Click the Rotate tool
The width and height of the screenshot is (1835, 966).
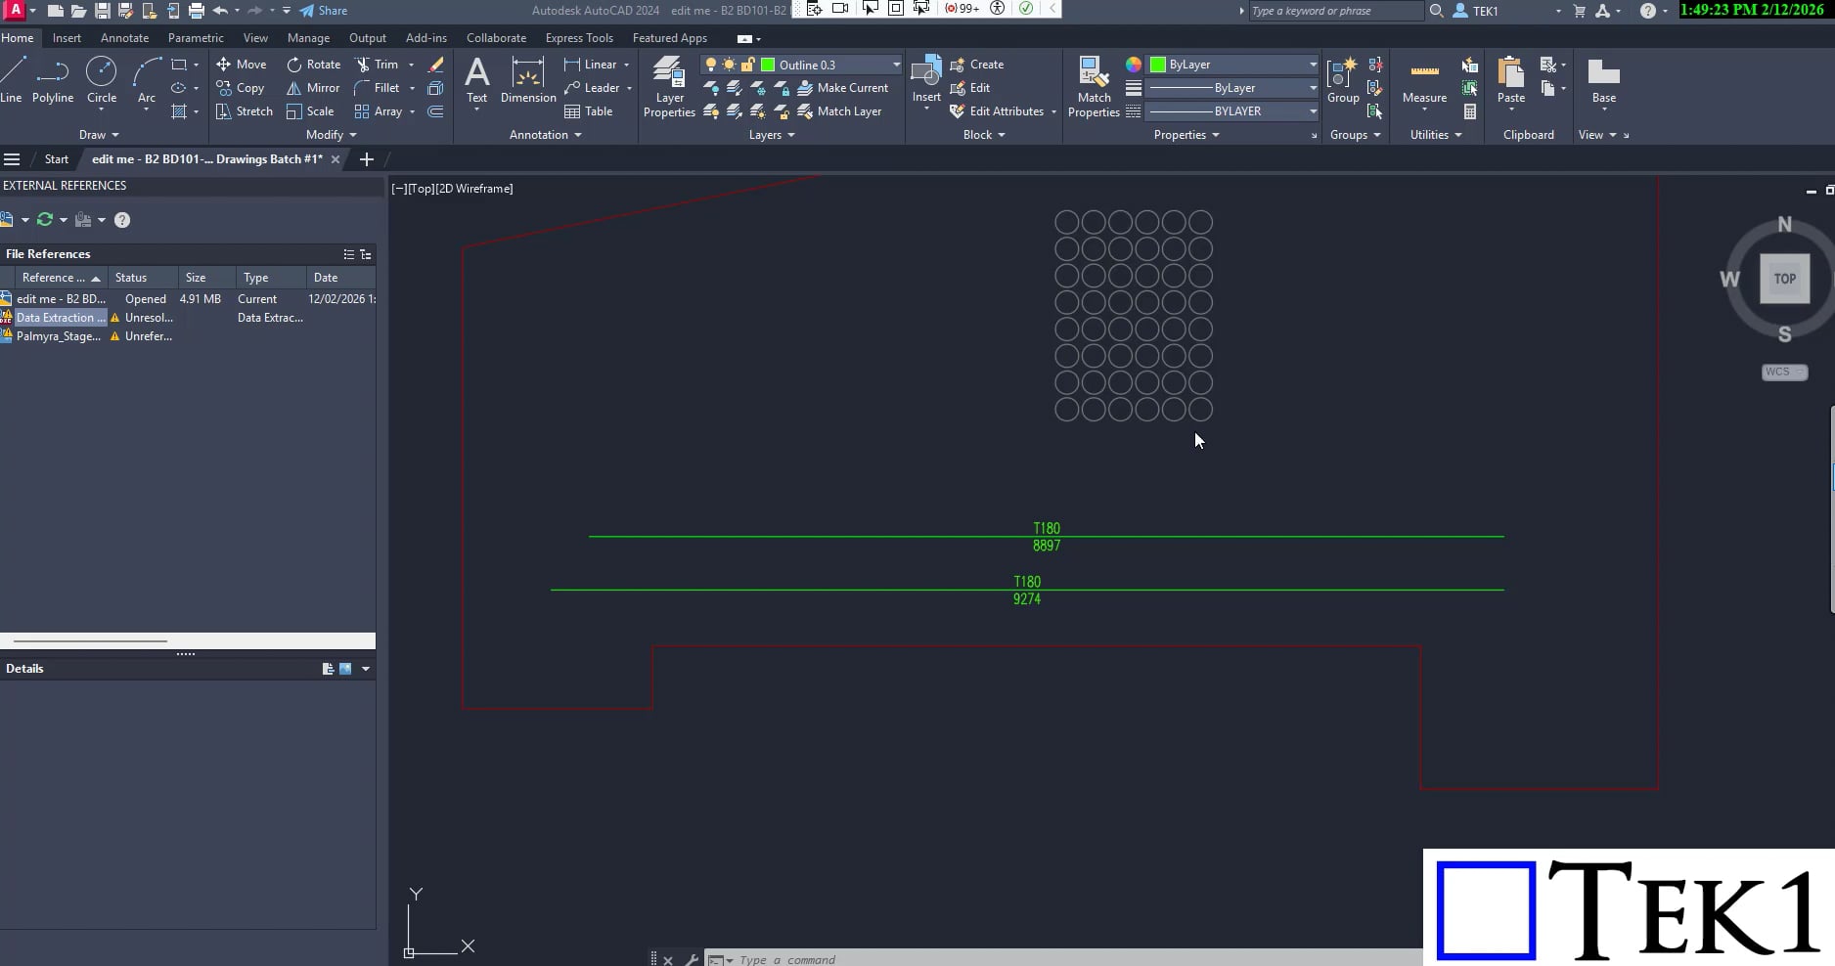click(x=313, y=65)
